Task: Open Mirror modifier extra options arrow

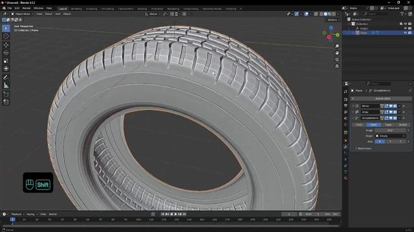Action: click(400, 106)
